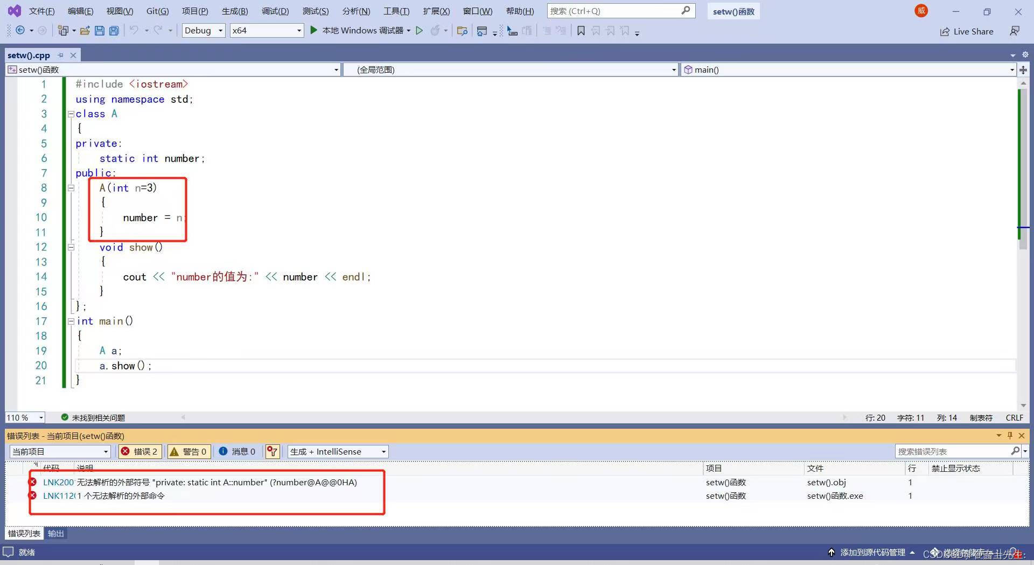Open the 帮助(H) menu
The height and width of the screenshot is (565, 1034).
coord(520,11)
